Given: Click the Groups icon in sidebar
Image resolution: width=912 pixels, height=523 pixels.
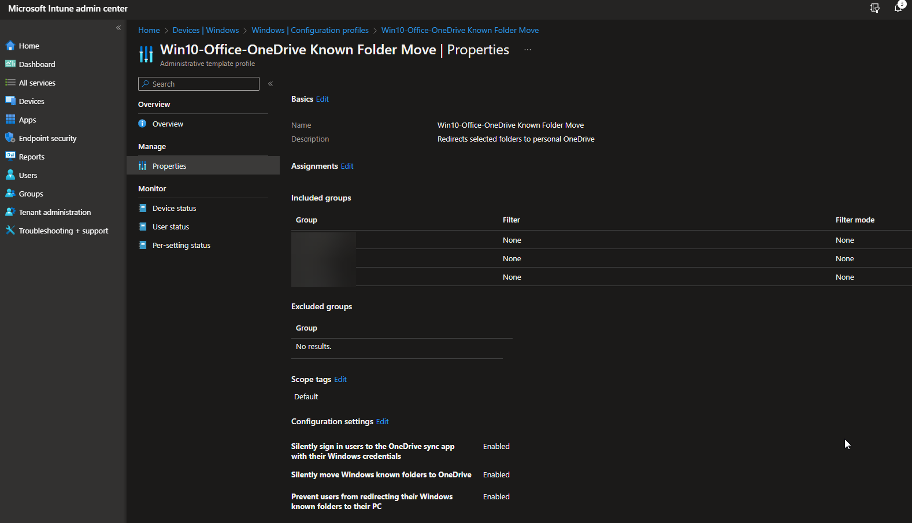Looking at the screenshot, I should (x=10, y=194).
